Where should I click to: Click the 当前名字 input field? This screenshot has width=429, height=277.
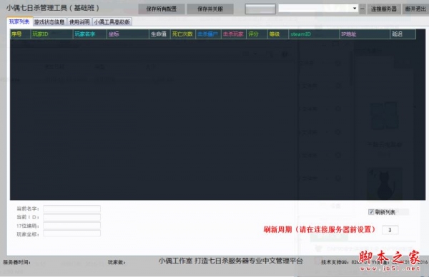coord(71,208)
